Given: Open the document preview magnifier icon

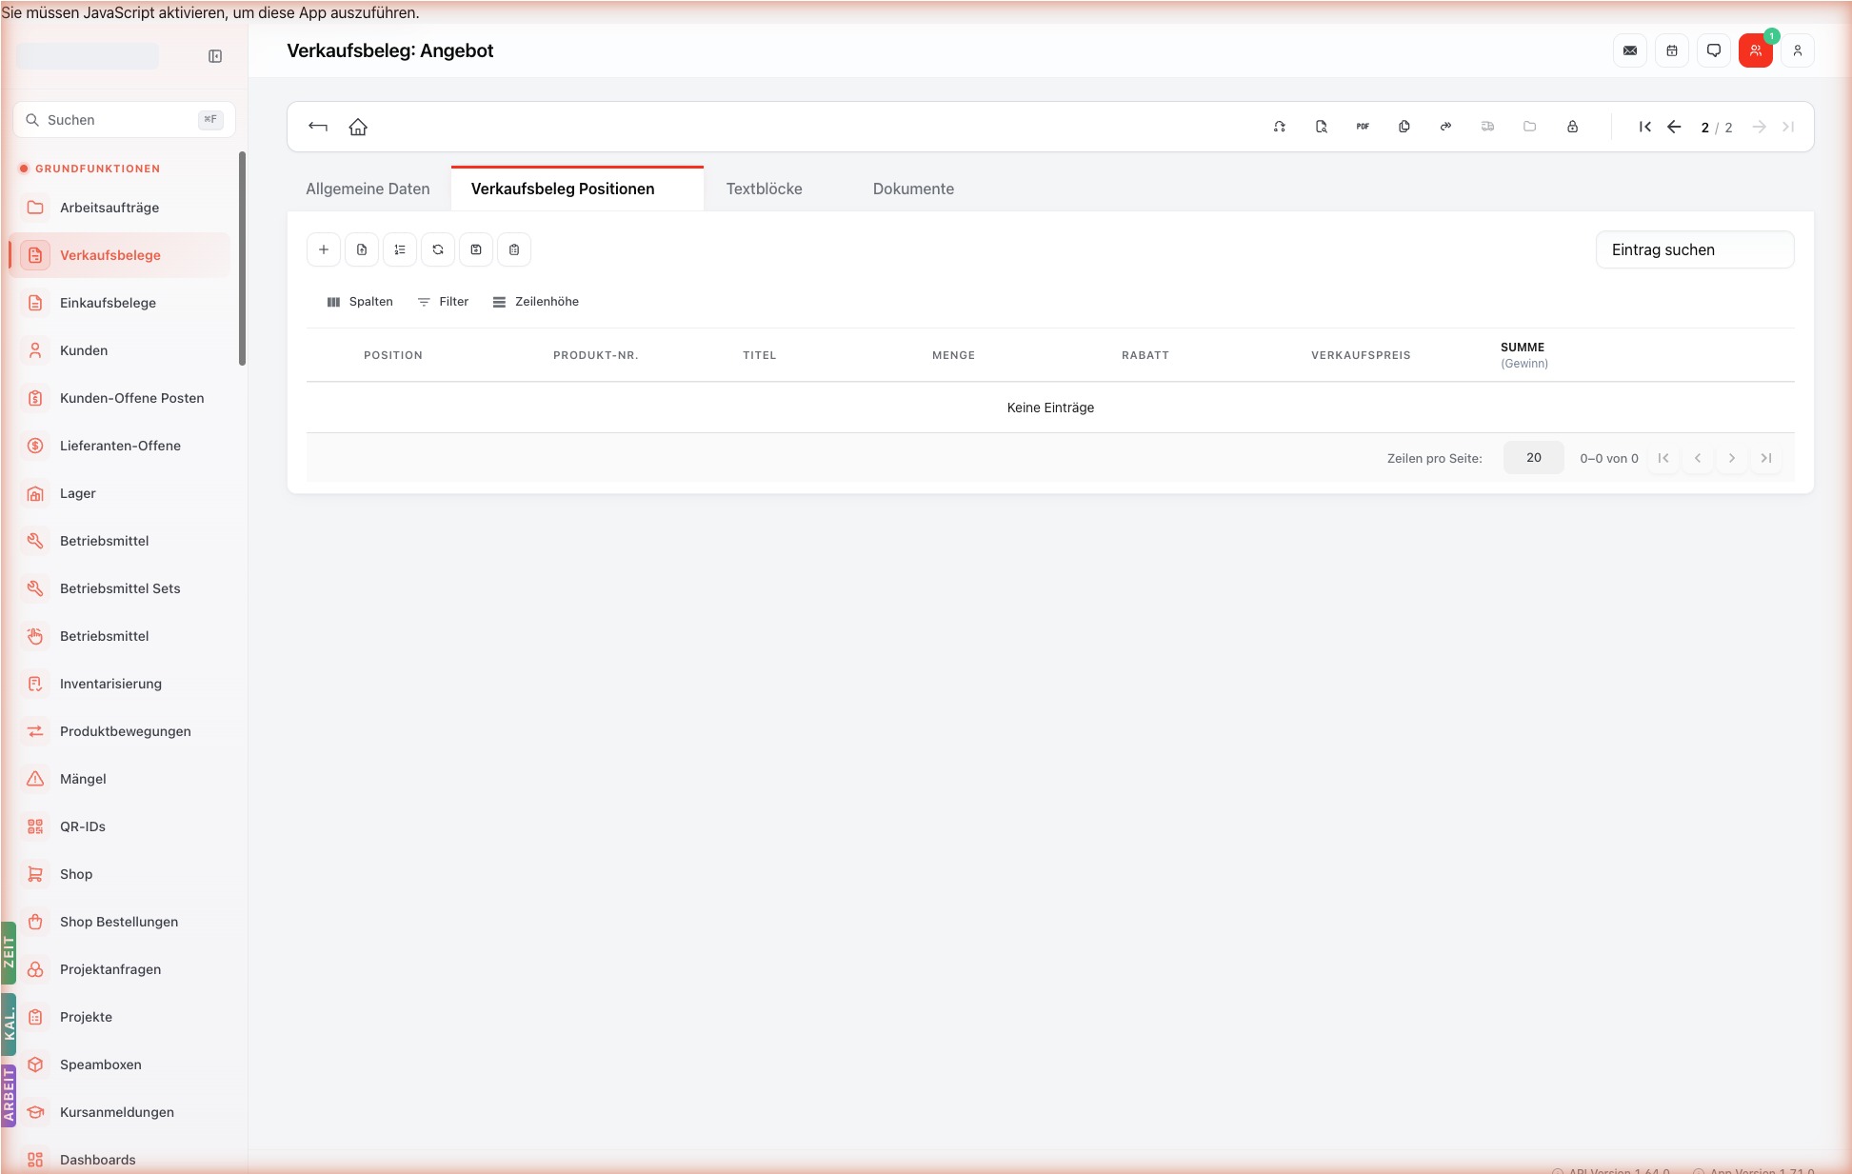Looking at the screenshot, I should tap(1322, 127).
